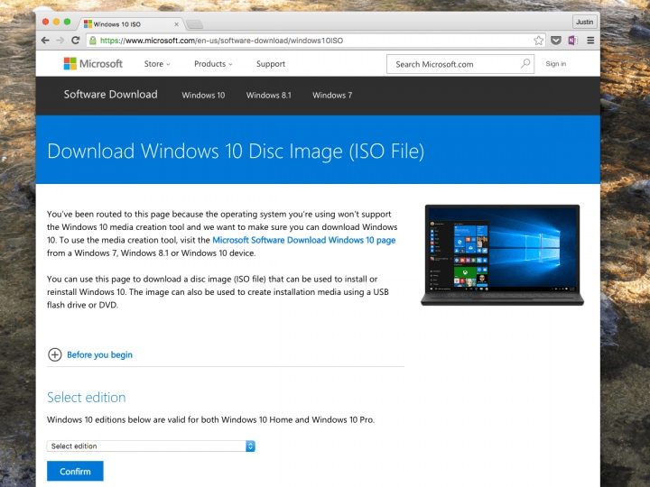Screen dimensions: 650x487
Task: Go to the Windows 10 menu item
Action: click(x=203, y=96)
